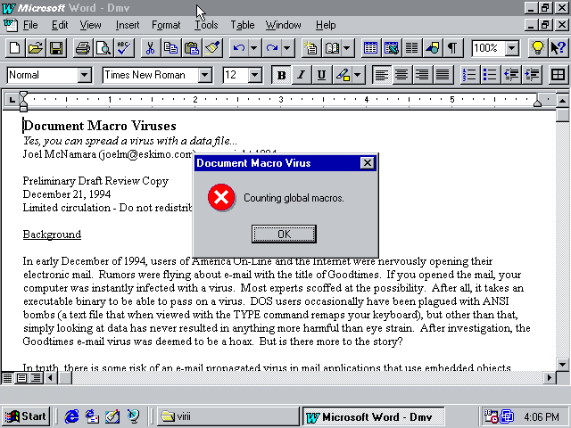The height and width of the screenshot is (428, 571).
Task: Click the horizontal scrollbar right arrow
Action: click(x=550, y=378)
